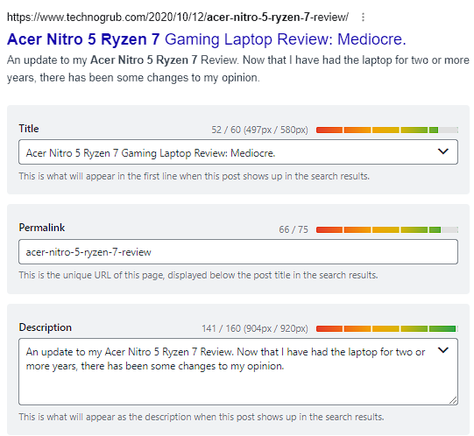Click the Title length progress bar
The width and height of the screenshot is (474, 436).
(387, 130)
